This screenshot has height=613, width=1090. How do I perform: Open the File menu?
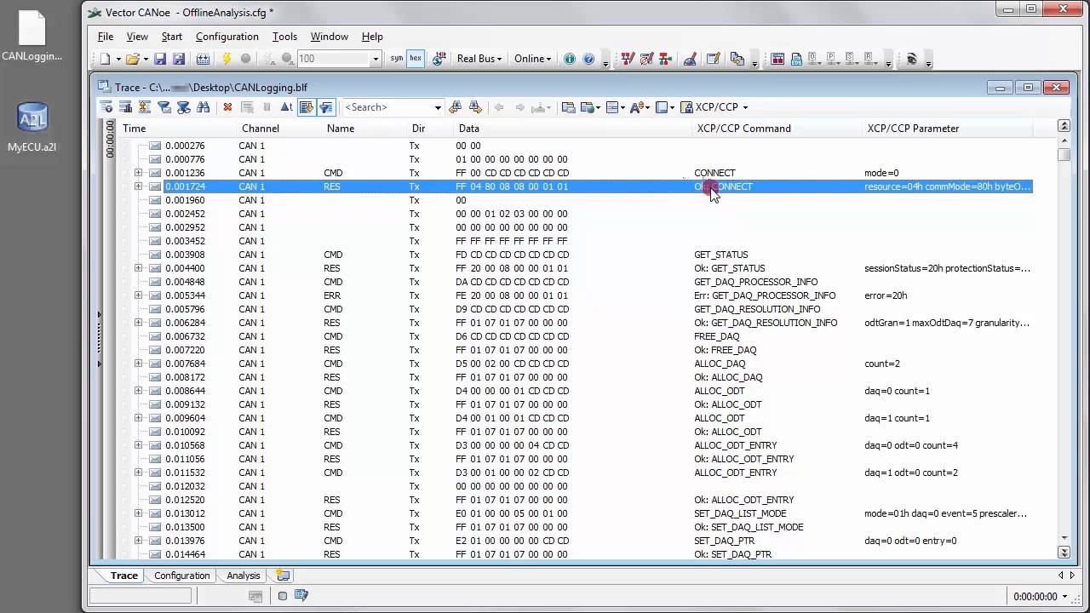point(106,37)
